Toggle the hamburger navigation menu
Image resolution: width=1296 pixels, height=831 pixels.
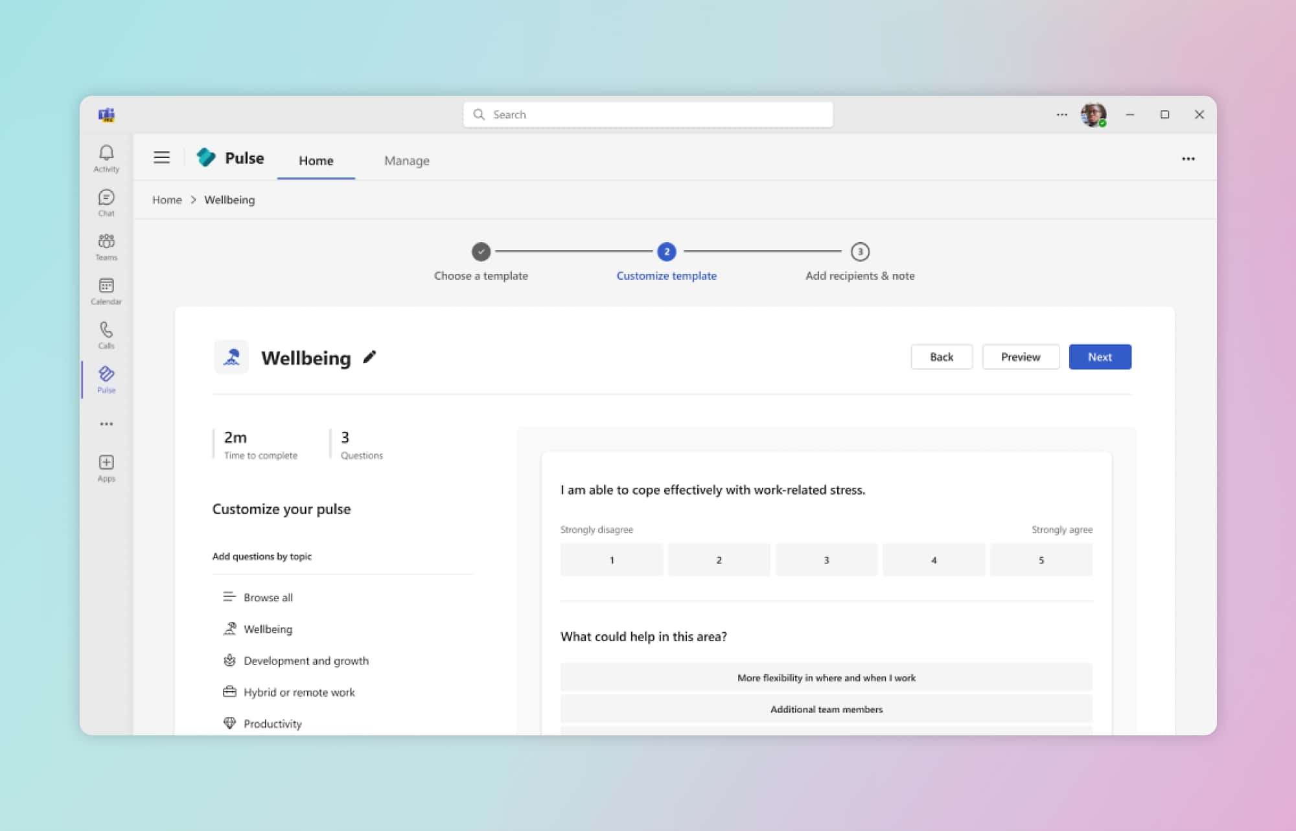(161, 157)
